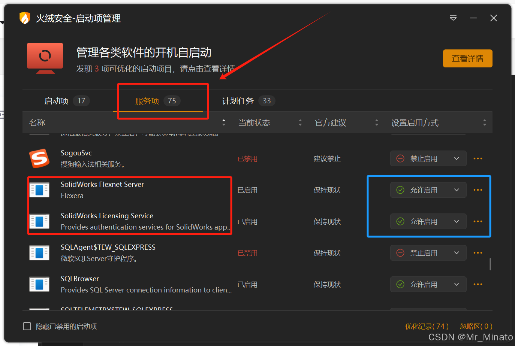The image size is (515, 346).
Task: Click the 官方建议 column header
Action: pyautogui.click(x=331, y=122)
